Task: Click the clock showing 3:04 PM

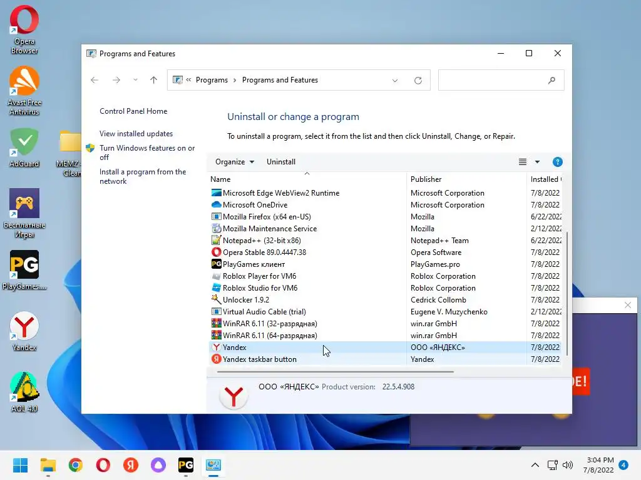Action: tap(600, 460)
